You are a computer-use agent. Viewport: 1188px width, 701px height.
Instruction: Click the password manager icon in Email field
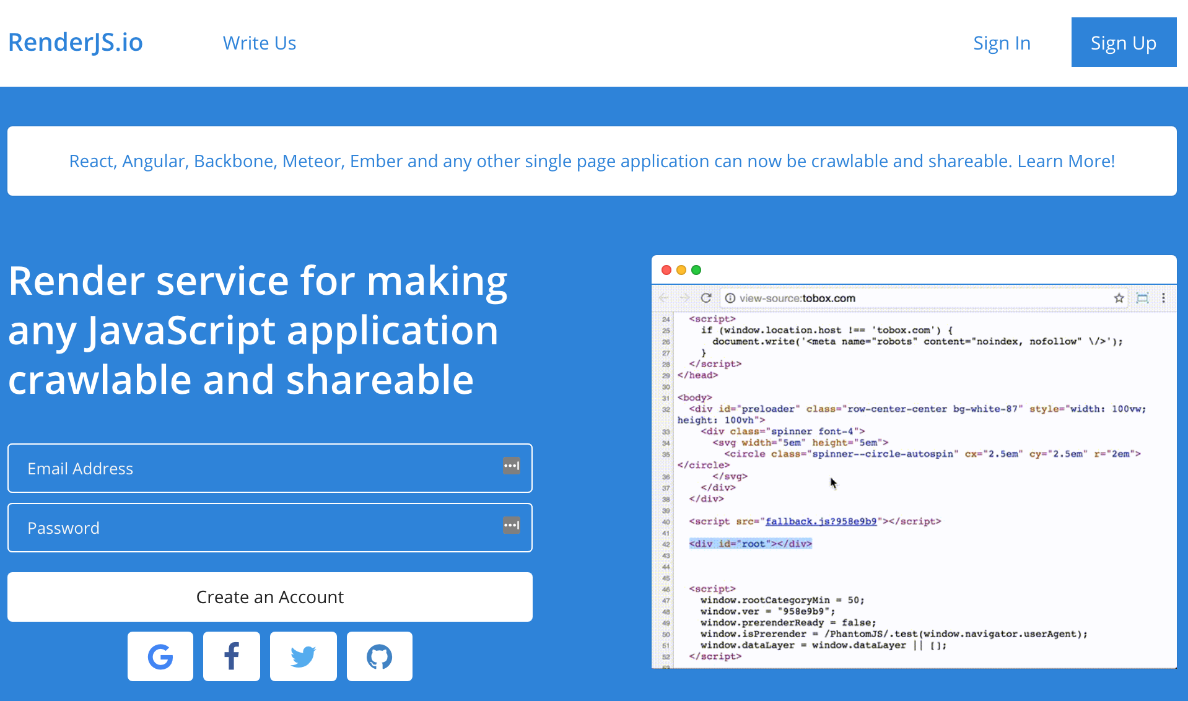(x=511, y=466)
